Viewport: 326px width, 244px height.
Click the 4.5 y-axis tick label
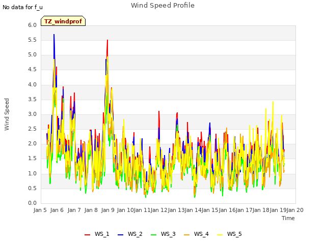(32, 70)
